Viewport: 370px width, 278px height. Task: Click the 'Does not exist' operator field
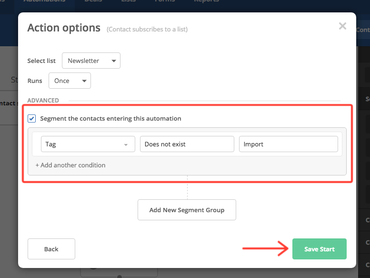[x=187, y=144]
